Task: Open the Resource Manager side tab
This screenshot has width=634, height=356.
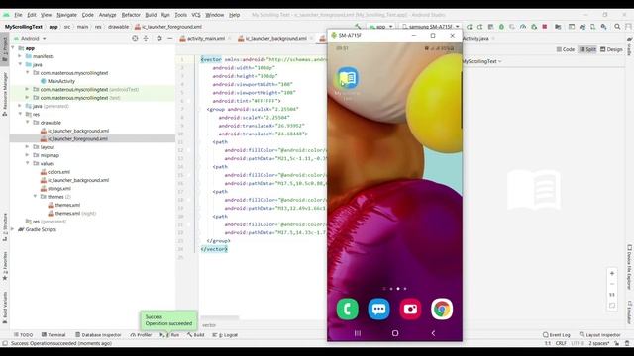Action: tap(5, 94)
